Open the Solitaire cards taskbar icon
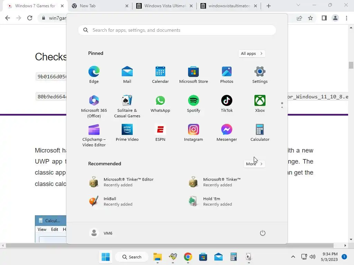The image size is (354, 265). [249, 257]
